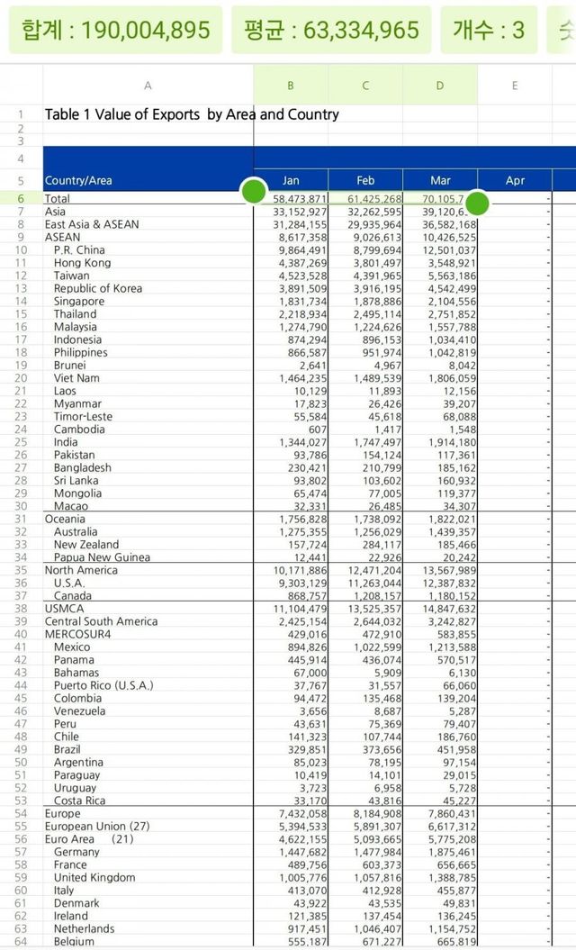Select the 'USMCA' cell

(148, 609)
